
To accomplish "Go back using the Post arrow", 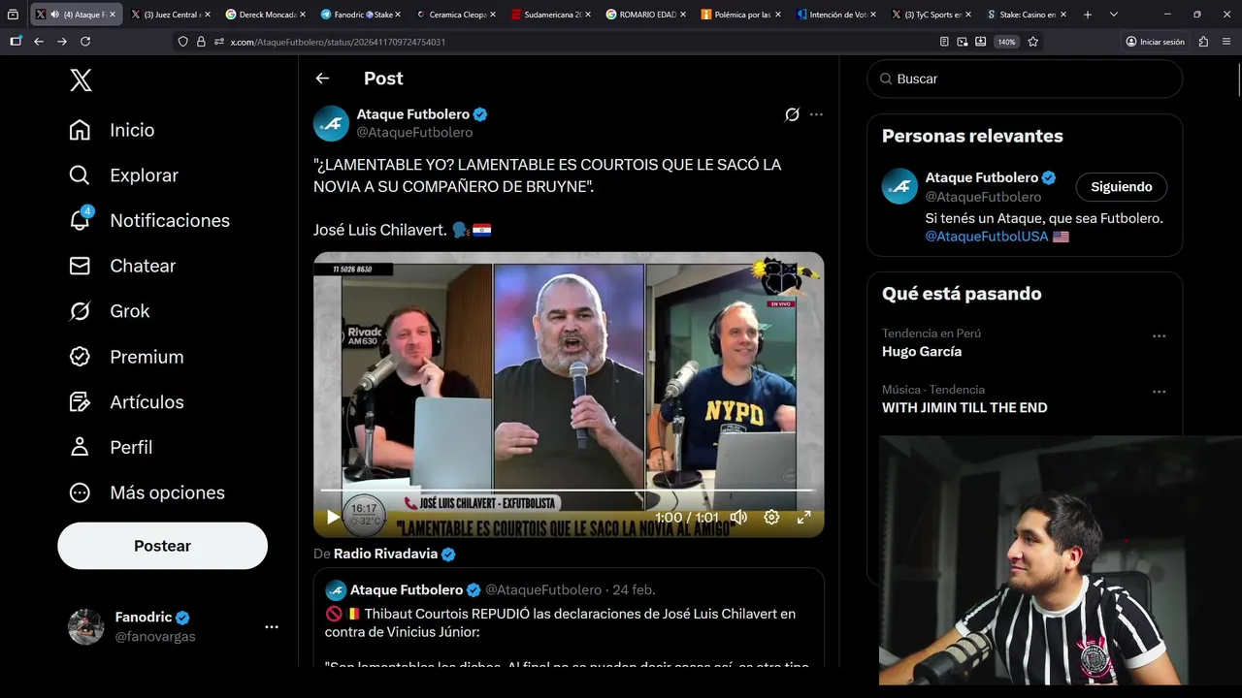I will (x=322, y=79).
